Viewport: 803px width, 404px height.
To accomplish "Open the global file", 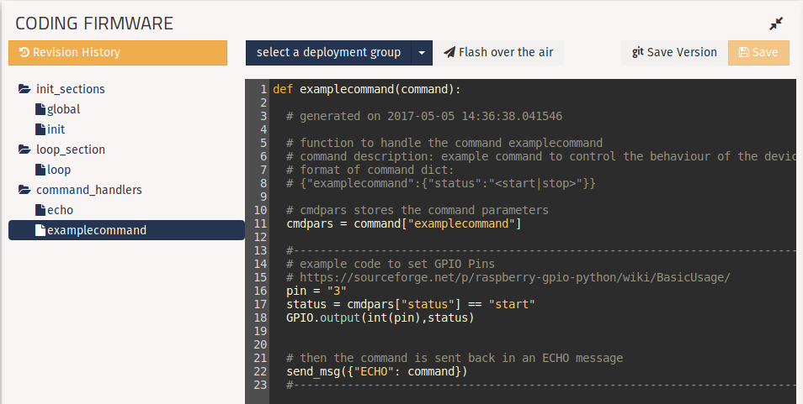I will click(63, 109).
